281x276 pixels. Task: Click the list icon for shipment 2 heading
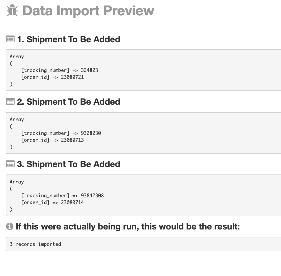[x=10, y=101]
